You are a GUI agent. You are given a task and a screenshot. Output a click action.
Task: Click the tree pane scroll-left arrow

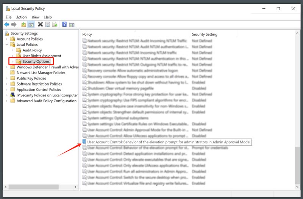coord(6,187)
